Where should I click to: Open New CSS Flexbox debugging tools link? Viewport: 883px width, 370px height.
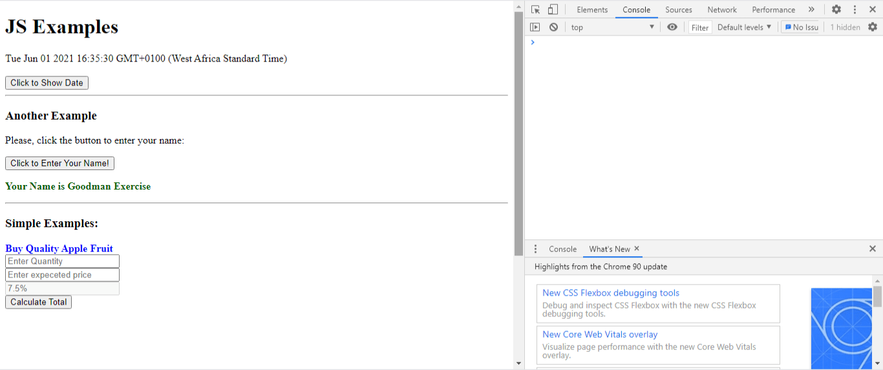[x=611, y=293]
